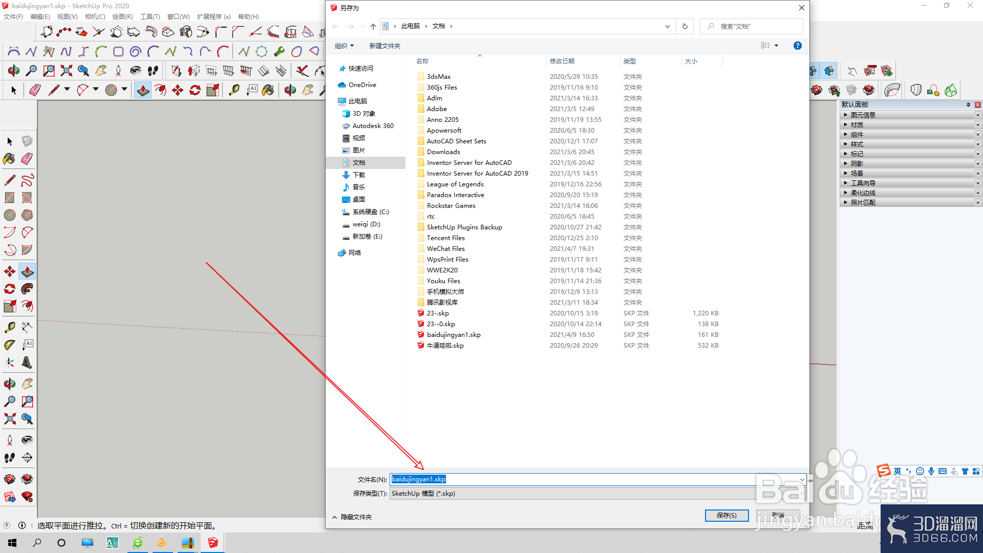Open the 绘图(R) menu
The width and height of the screenshot is (983, 553).
tap(122, 16)
